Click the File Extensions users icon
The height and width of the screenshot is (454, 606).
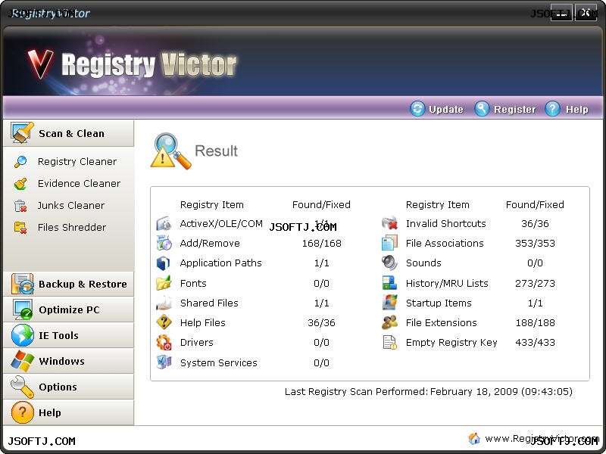pyautogui.click(x=389, y=322)
